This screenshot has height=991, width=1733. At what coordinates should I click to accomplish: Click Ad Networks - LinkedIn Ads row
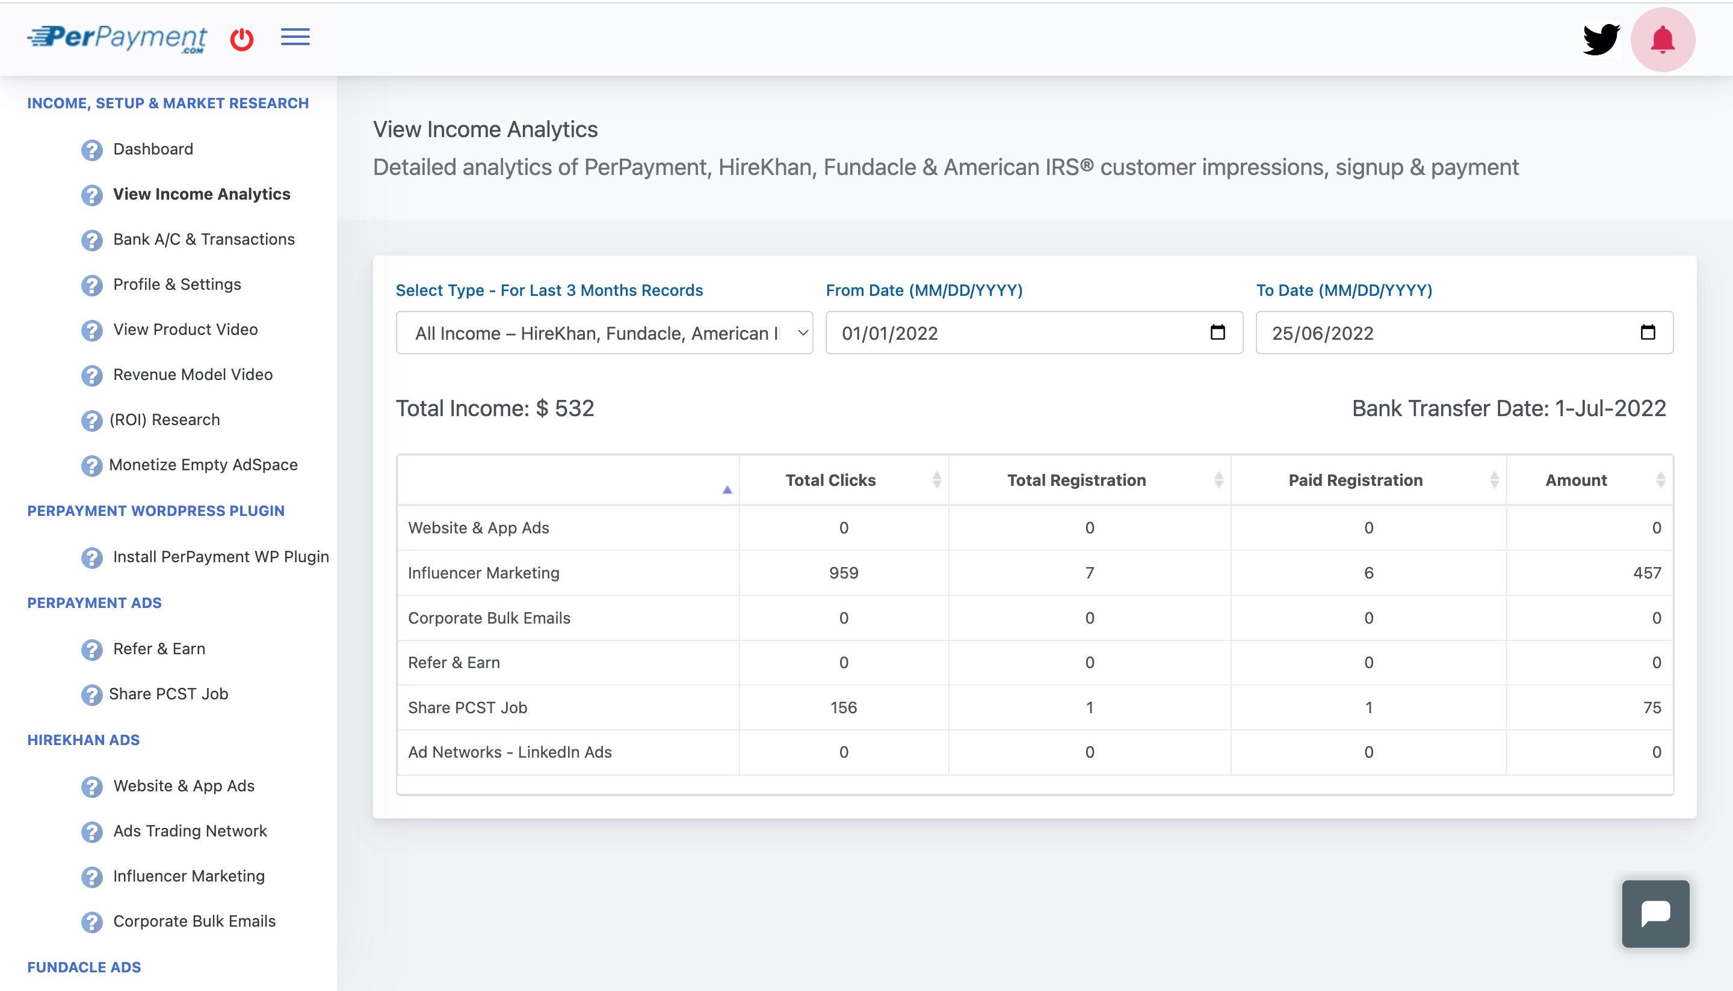click(1034, 752)
